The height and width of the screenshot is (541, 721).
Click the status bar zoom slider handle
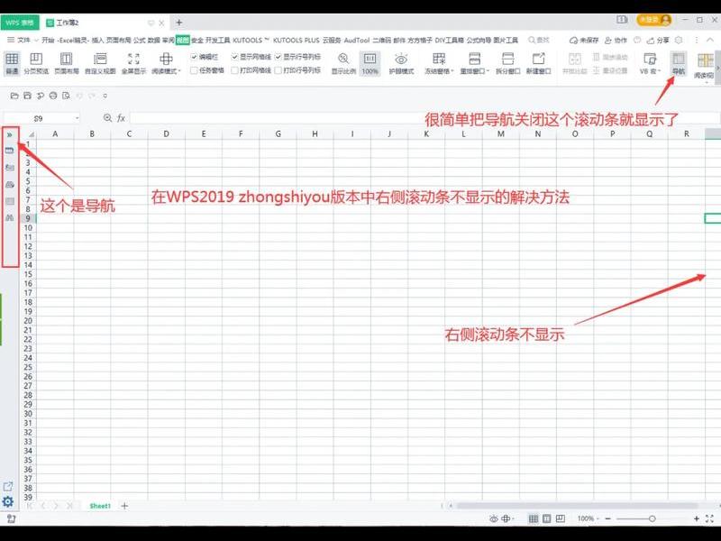pos(652,518)
